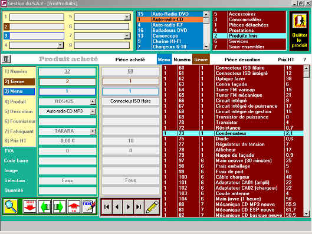This screenshot has width=312, height=234.
Task: Click scroll-up arrow of pieces list
Action: [306, 68]
